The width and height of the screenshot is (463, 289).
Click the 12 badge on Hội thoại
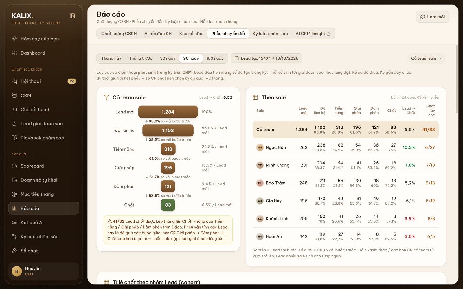(x=72, y=81)
